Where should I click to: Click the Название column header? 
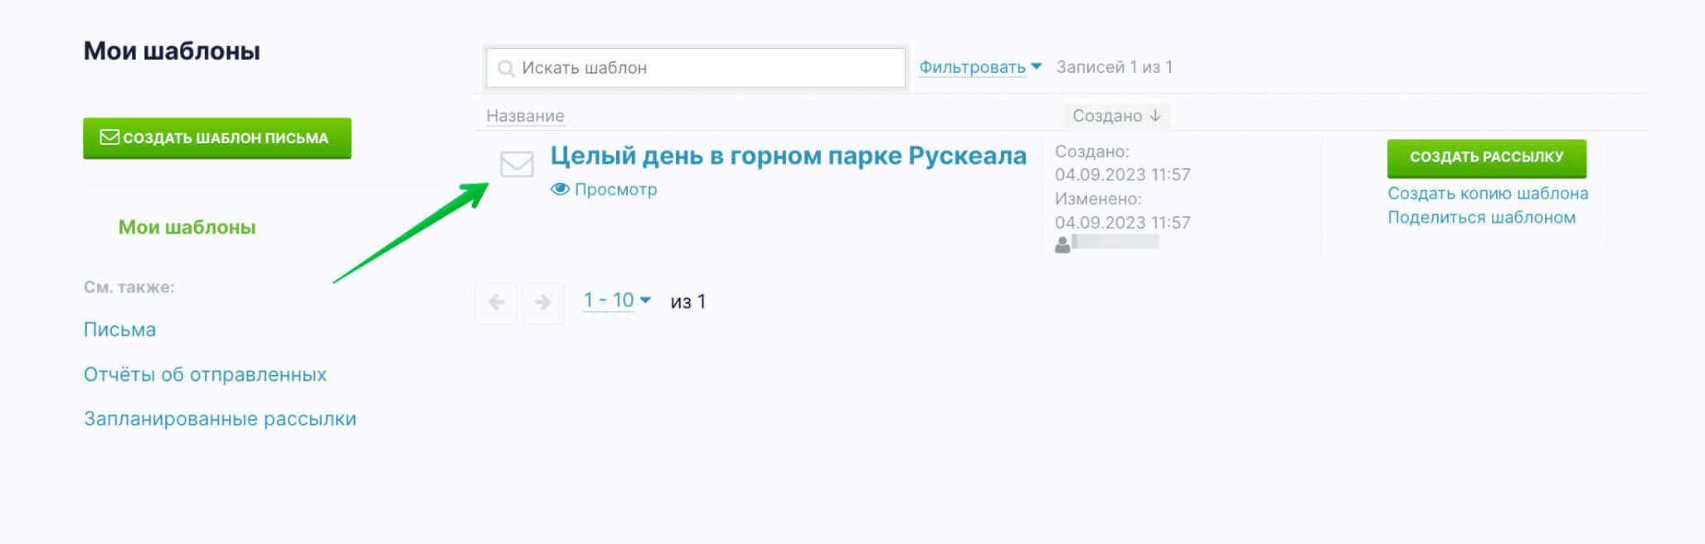click(x=525, y=116)
